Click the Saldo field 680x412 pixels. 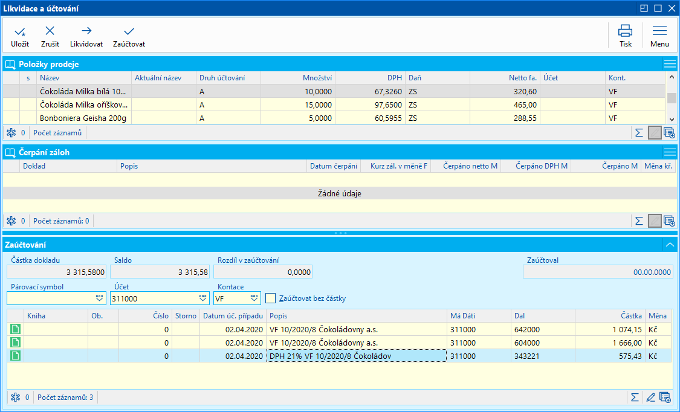click(160, 272)
